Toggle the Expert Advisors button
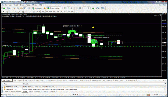Image resolution: width=168 pixels, height=97 pixels. pos(54,8)
